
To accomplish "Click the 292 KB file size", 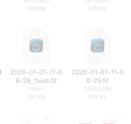I will (x=97, y=97).
